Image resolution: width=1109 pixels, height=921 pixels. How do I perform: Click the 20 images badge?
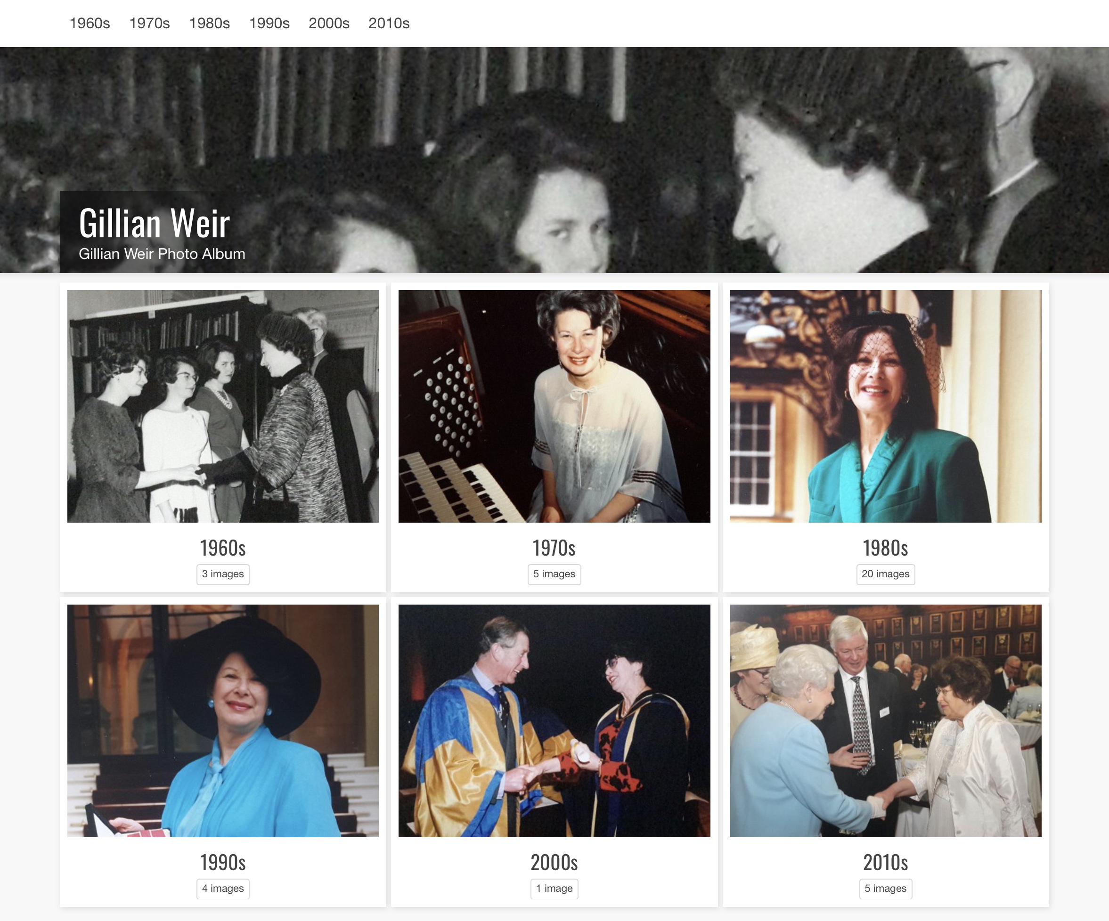886,574
